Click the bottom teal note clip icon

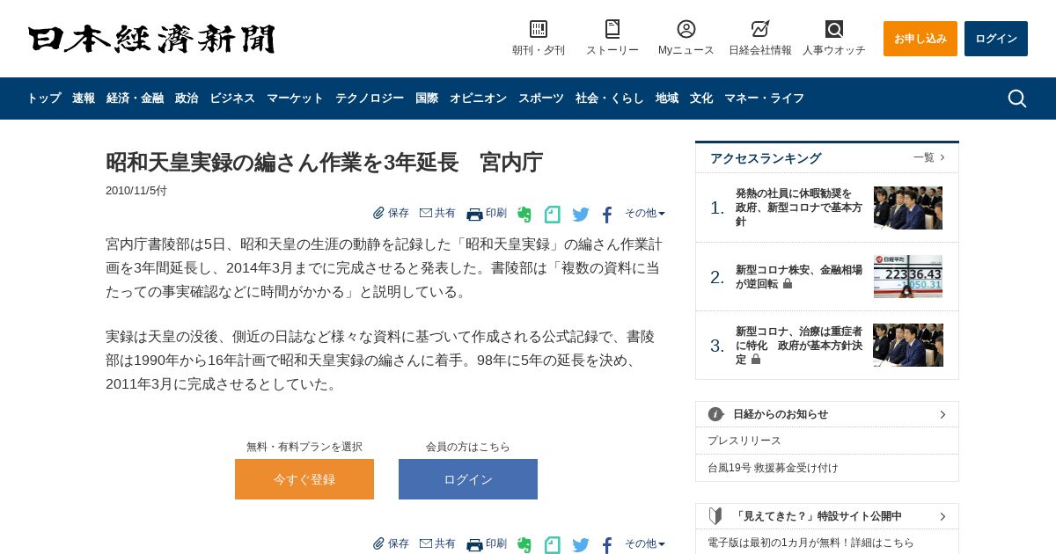tap(552, 544)
